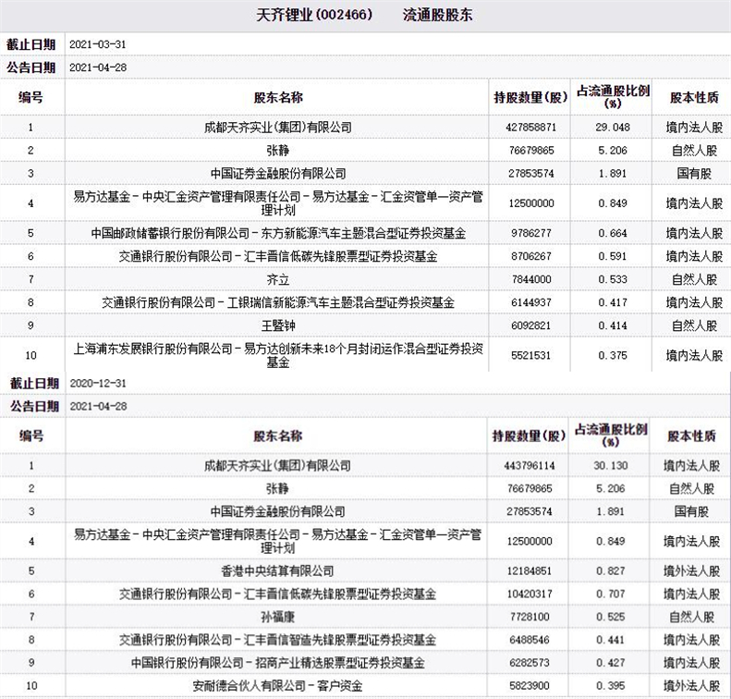Image resolution: width=731 pixels, height=699 pixels.
Task: Click percentage value 0.533
Action: pyautogui.click(x=613, y=280)
